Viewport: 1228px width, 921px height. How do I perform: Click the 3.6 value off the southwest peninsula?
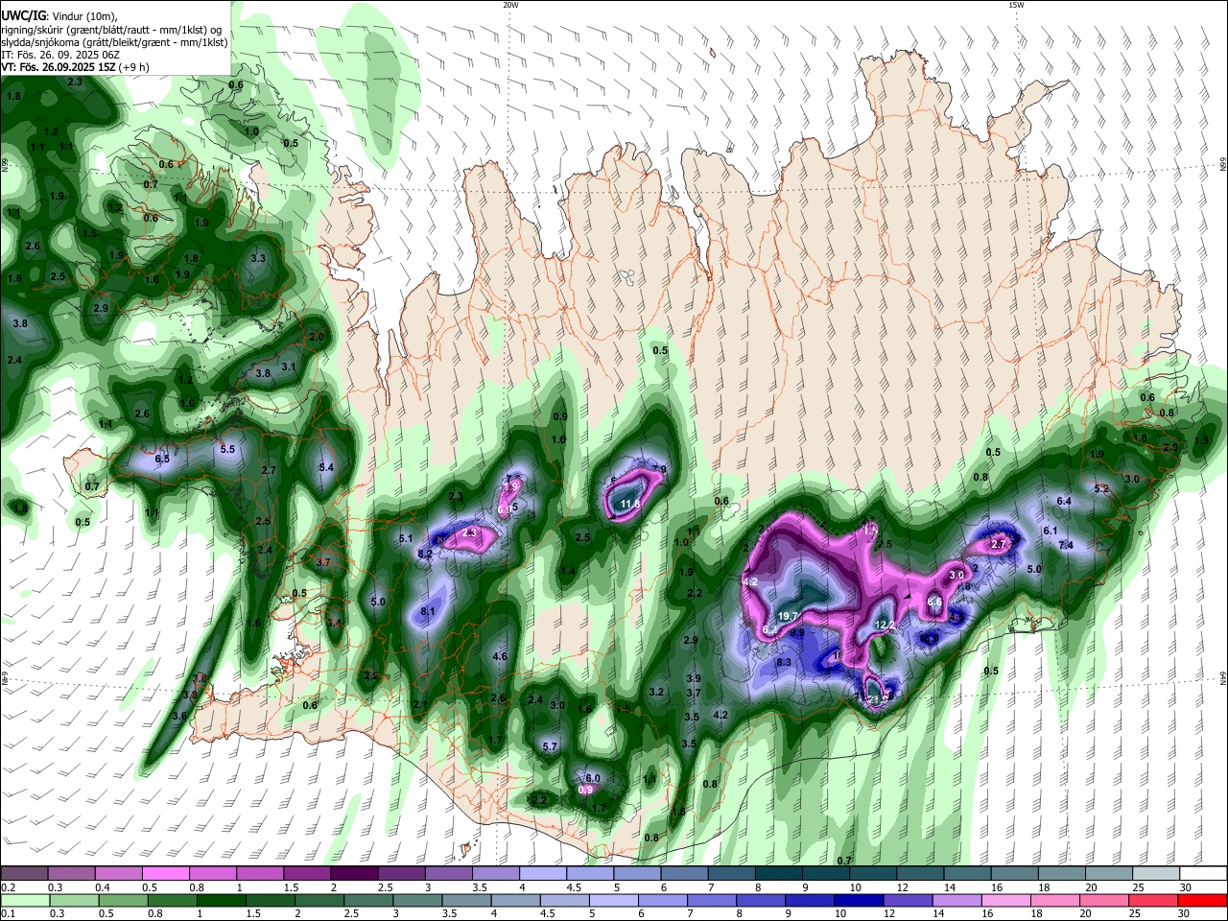(x=178, y=716)
